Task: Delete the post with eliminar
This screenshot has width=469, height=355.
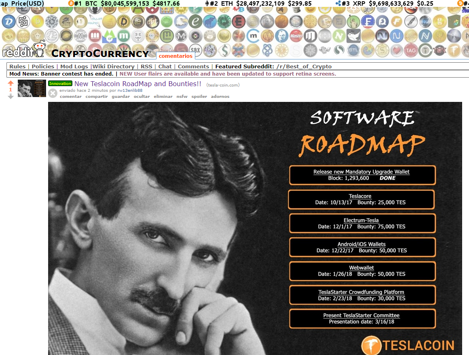Action: (163, 96)
